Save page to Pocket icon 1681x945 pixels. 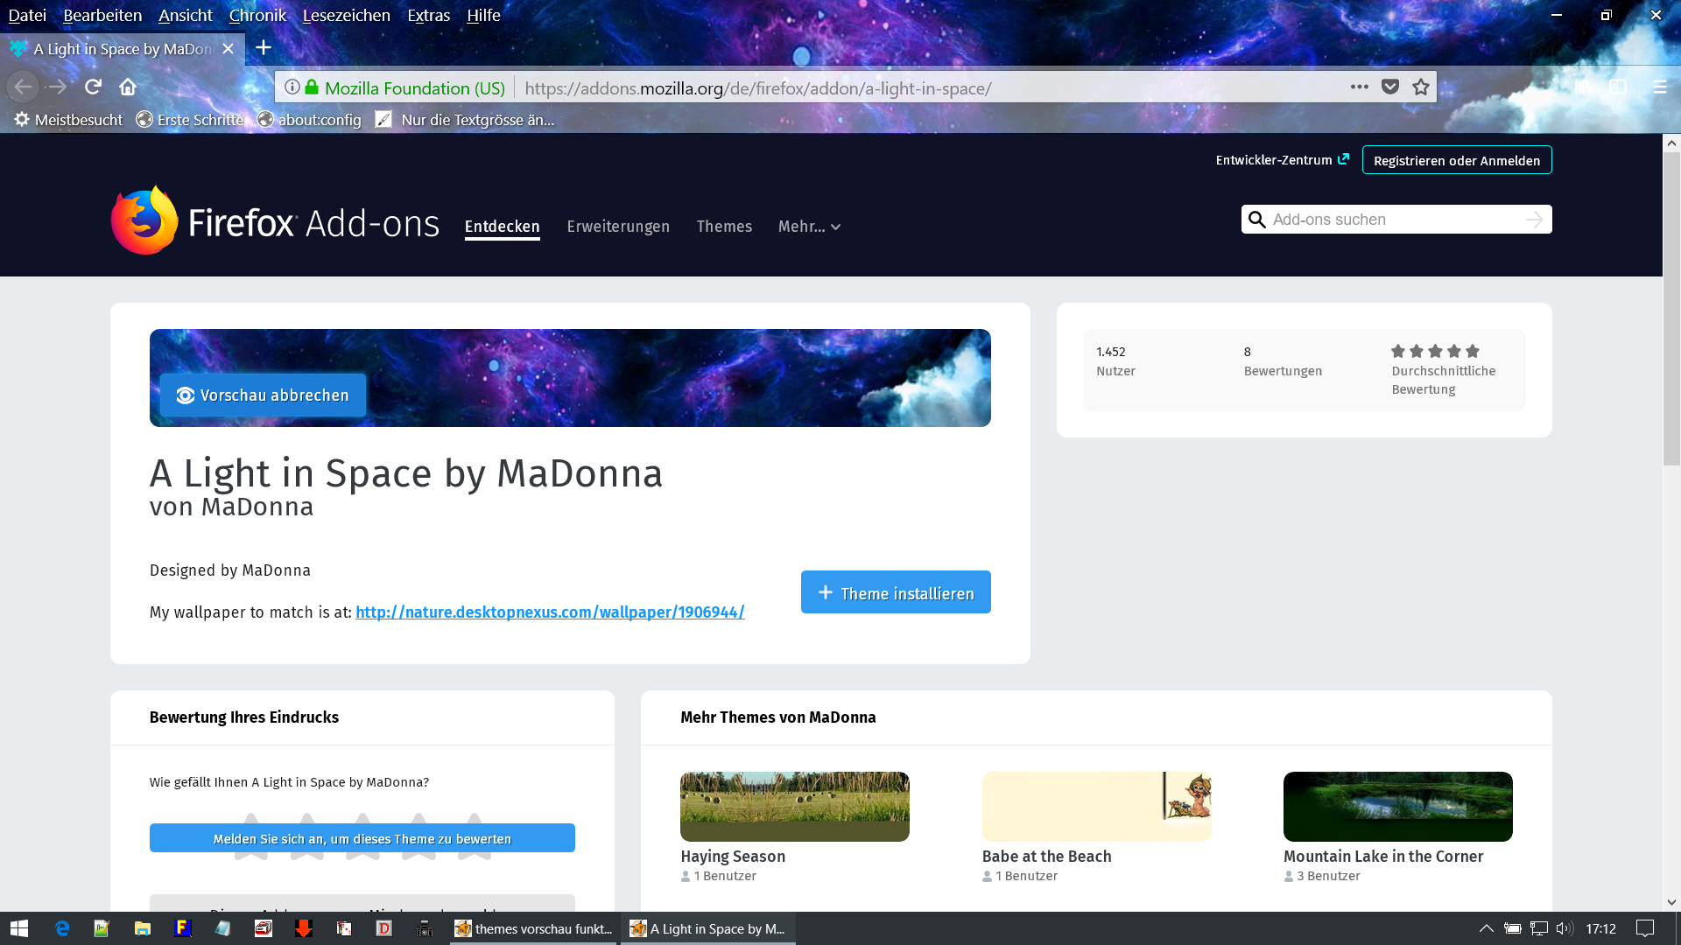point(1389,87)
